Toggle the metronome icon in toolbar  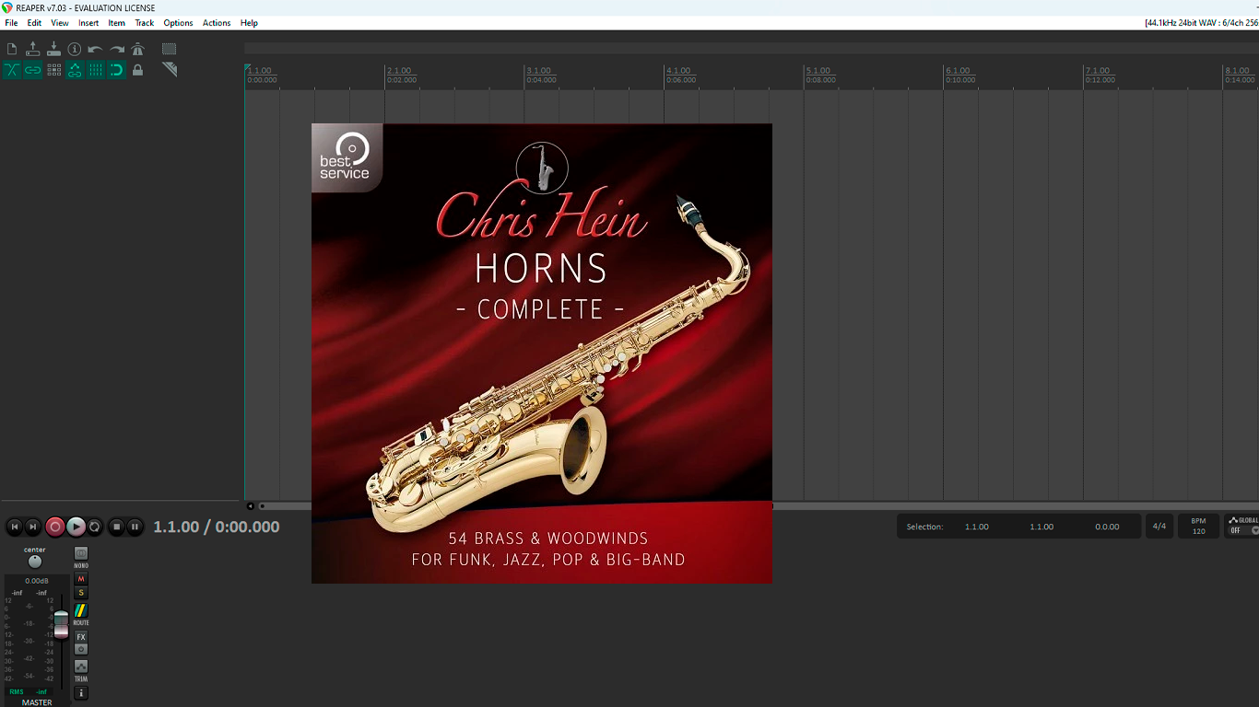pyautogui.click(x=138, y=49)
